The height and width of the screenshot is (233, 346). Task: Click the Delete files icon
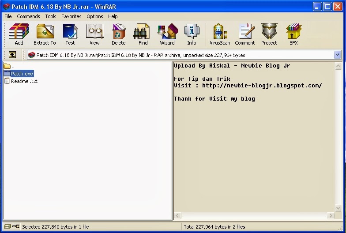tap(119, 34)
